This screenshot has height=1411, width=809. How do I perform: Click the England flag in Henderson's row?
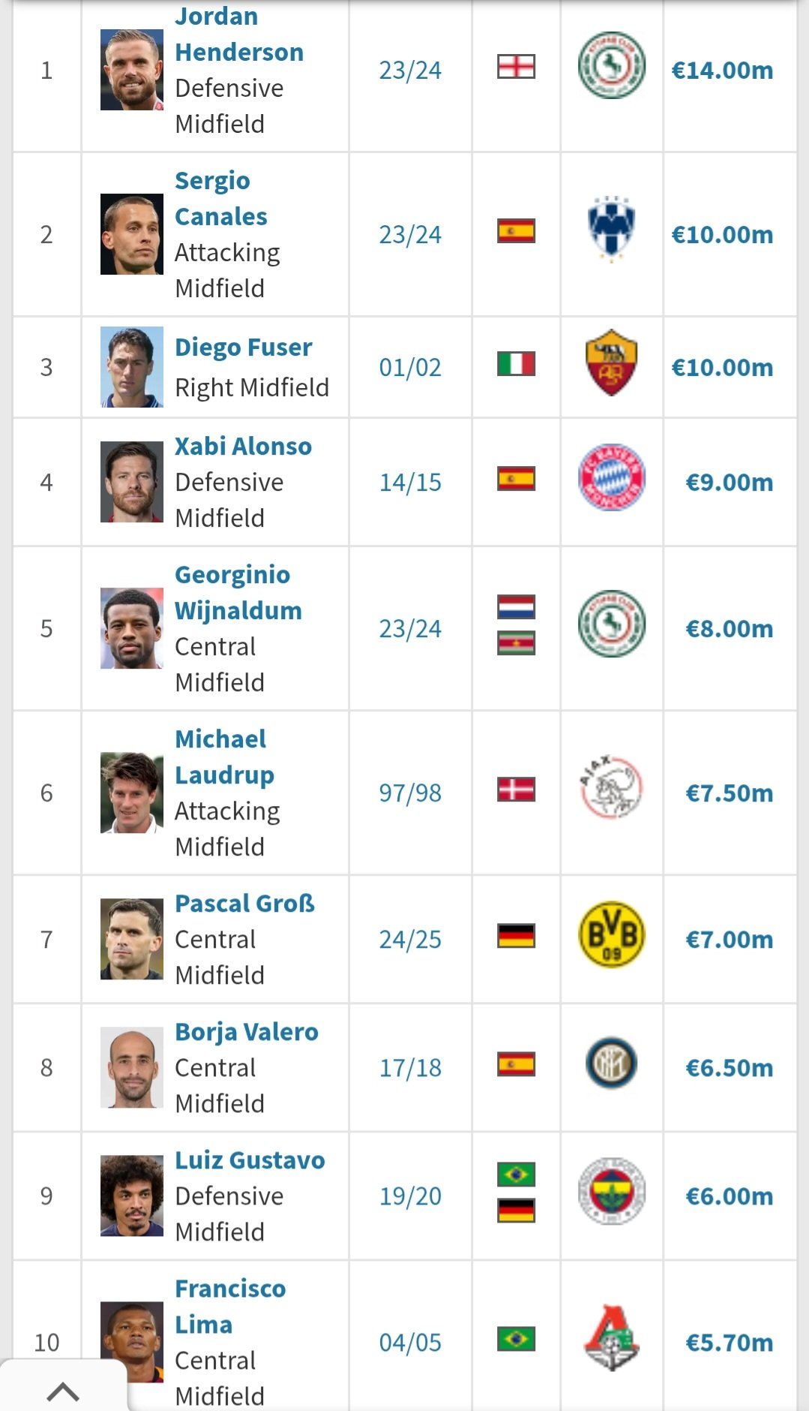[517, 67]
